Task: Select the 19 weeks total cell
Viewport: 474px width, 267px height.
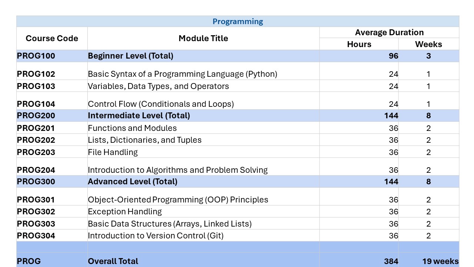Action: [440, 261]
